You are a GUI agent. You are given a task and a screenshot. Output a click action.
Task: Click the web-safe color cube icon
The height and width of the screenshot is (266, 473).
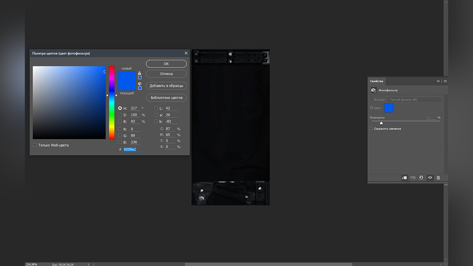pyautogui.click(x=140, y=84)
